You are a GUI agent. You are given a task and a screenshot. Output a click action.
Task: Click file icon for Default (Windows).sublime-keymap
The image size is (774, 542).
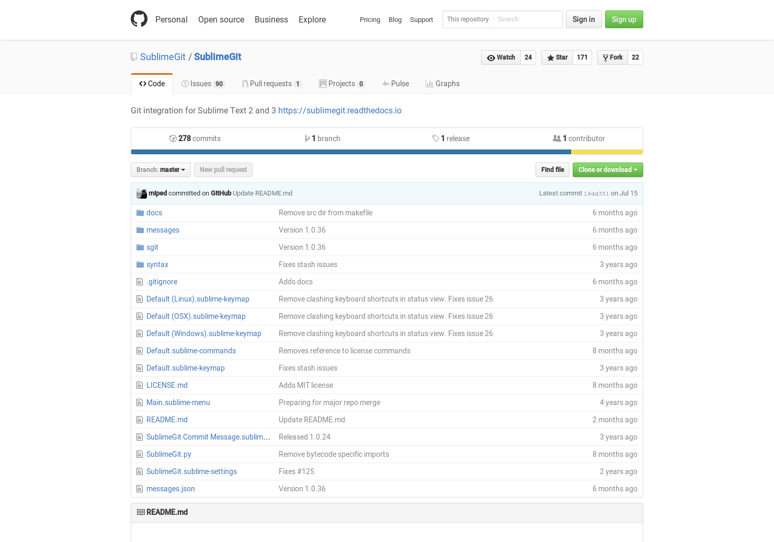140,333
